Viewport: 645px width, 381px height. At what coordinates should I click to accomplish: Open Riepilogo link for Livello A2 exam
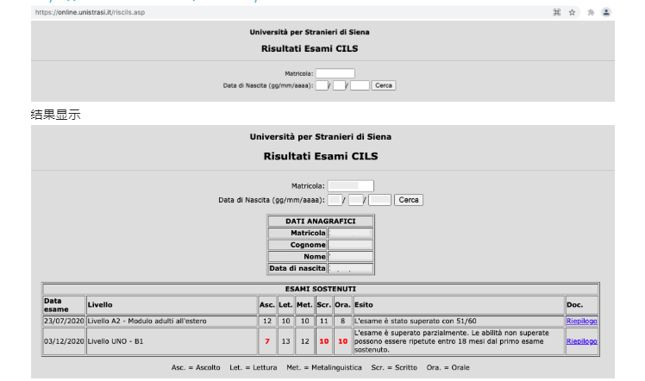pos(582,321)
